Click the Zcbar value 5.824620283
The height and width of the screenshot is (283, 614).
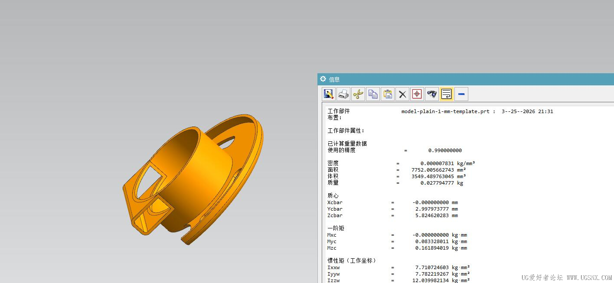(x=432, y=215)
